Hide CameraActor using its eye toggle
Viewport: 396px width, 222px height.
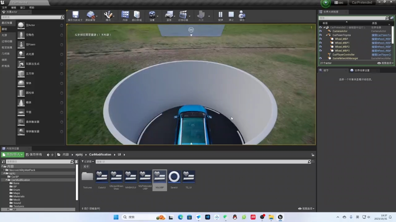[320, 31]
